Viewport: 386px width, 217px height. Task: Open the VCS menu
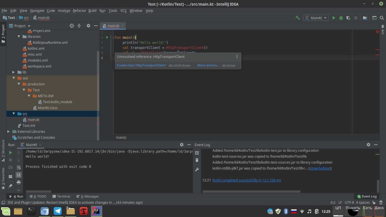(123, 11)
